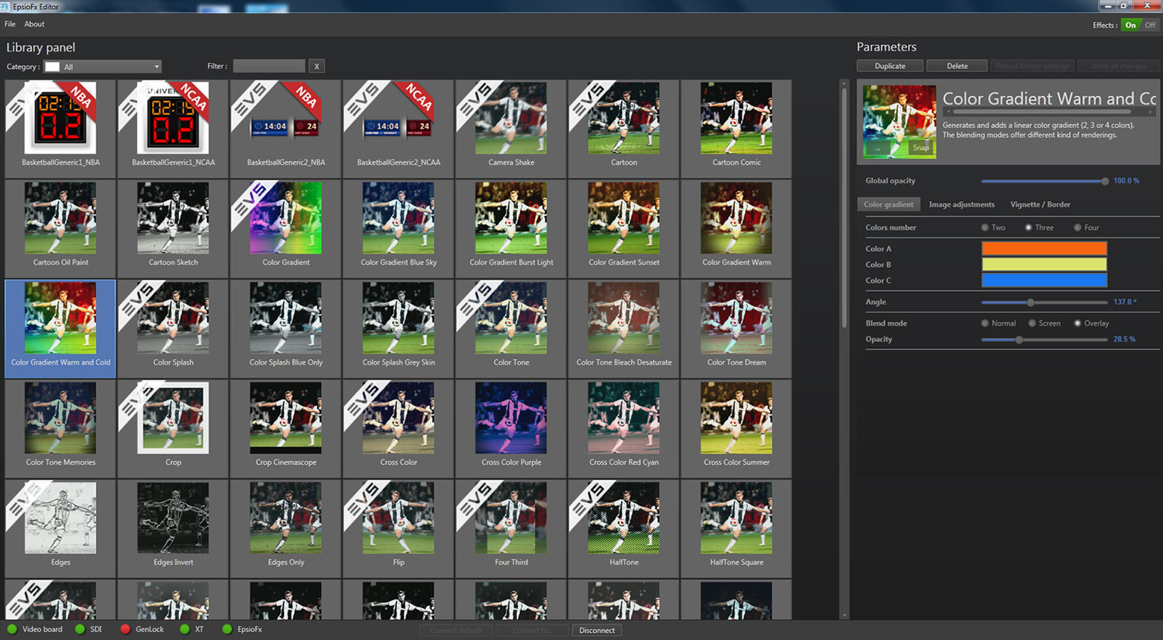Switch to Image adjustments tab
Image resolution: width=1163 pixels, height=640 pixels.
click(x=961, y=205)
